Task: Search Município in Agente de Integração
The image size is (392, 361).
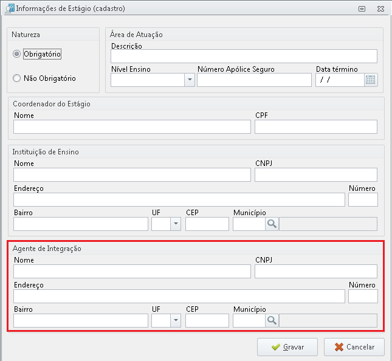Action: tap(272, 320)
